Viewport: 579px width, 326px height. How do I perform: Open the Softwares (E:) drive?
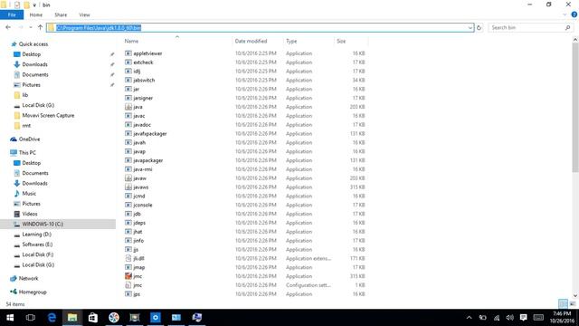tap(37, 244)
